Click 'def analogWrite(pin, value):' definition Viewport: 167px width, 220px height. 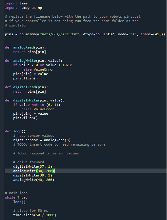point(34,61)
